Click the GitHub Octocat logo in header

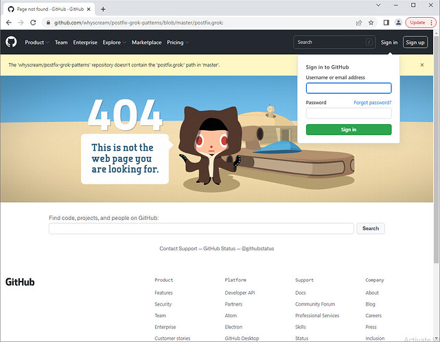tap(11, 42)
